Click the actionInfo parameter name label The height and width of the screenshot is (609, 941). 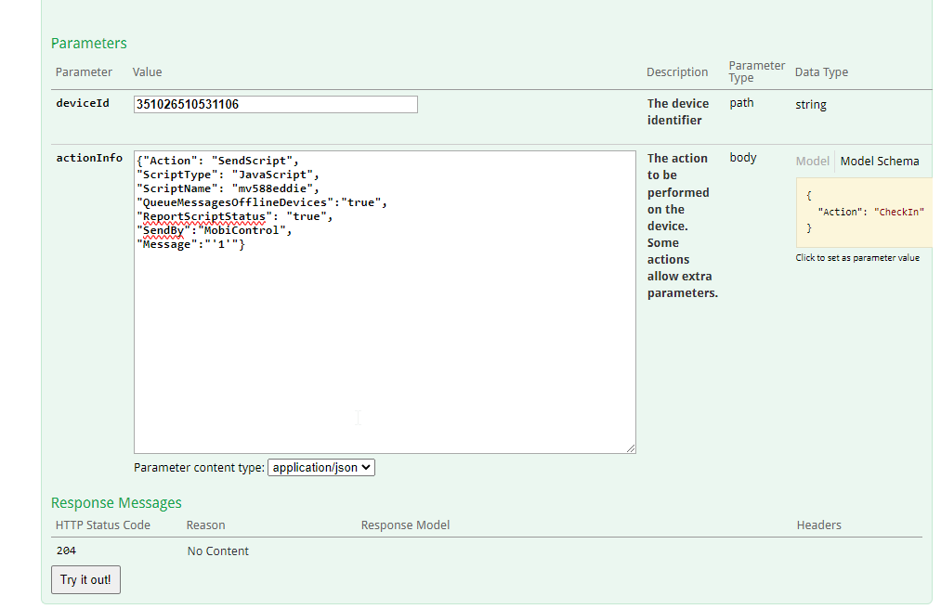pos(88,158)
